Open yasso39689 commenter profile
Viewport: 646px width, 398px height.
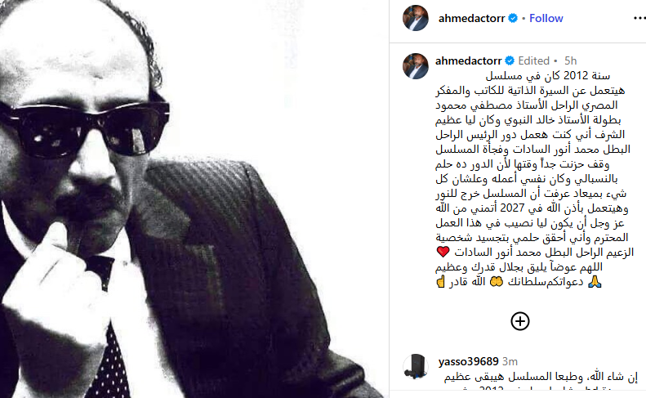click(469, 361)
